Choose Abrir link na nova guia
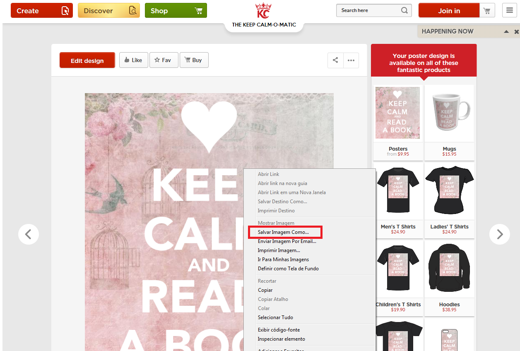 point(282,183)
